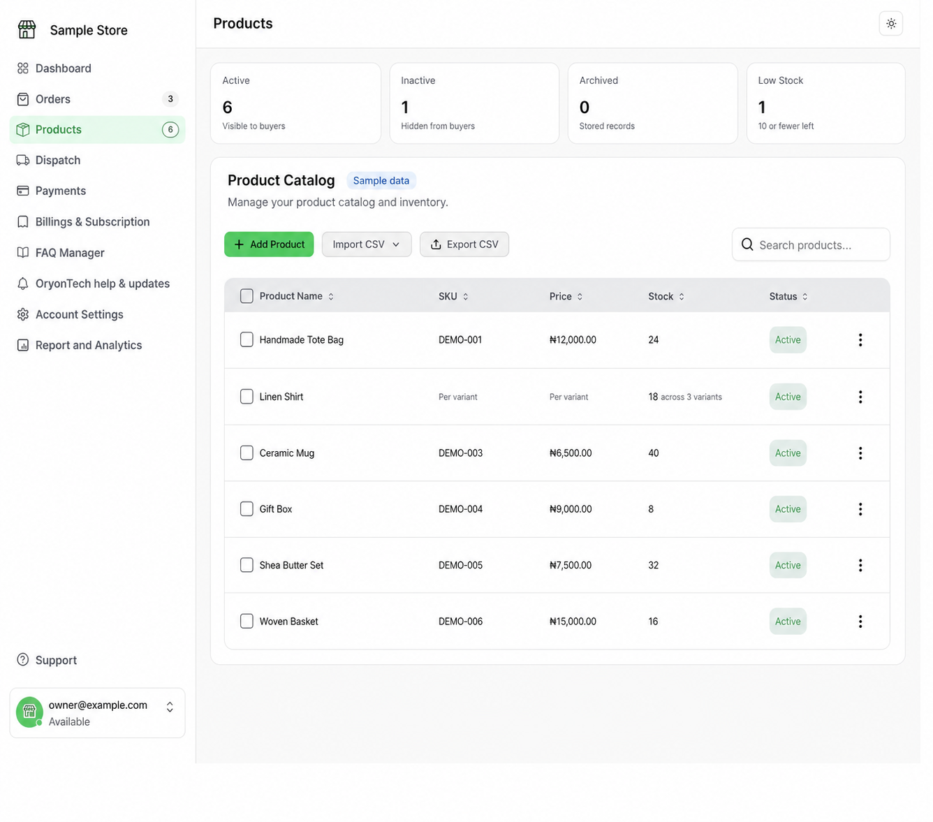This screenshot has width=933, height=822.
Task: Toggle theme with the sun icon
Action: click(891, 24)
